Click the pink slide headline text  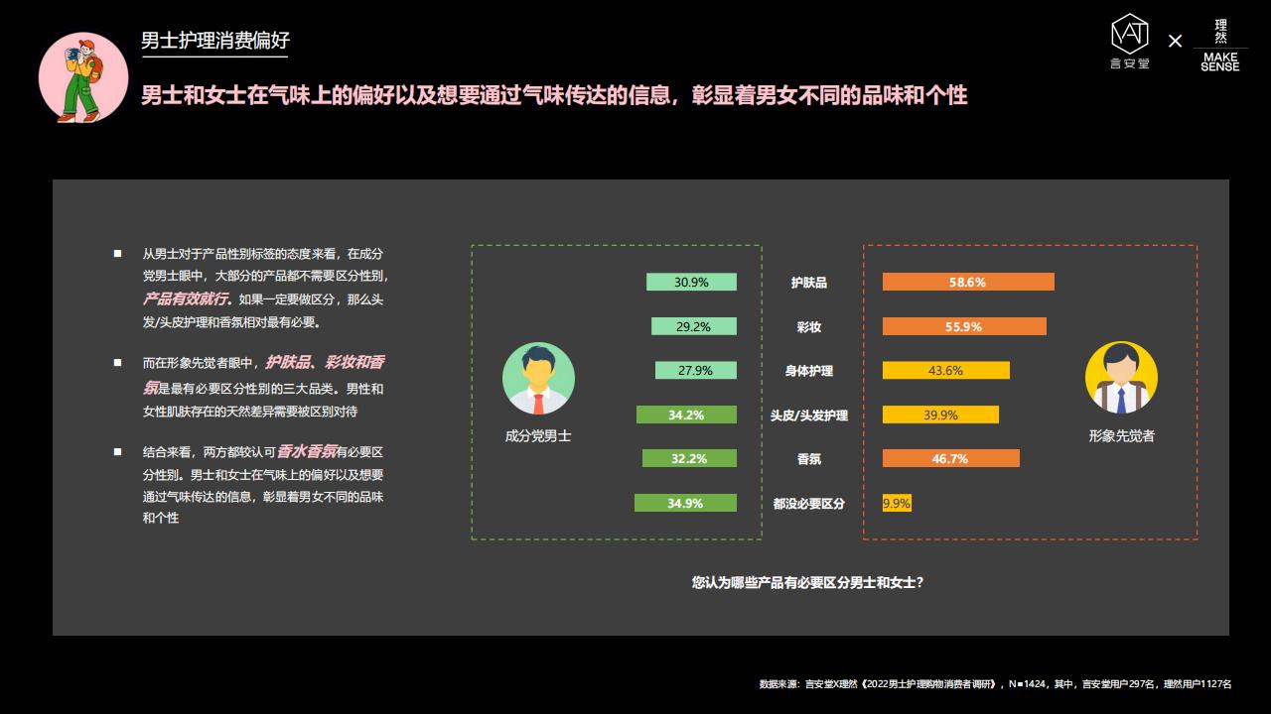click(x=554, y=96)
